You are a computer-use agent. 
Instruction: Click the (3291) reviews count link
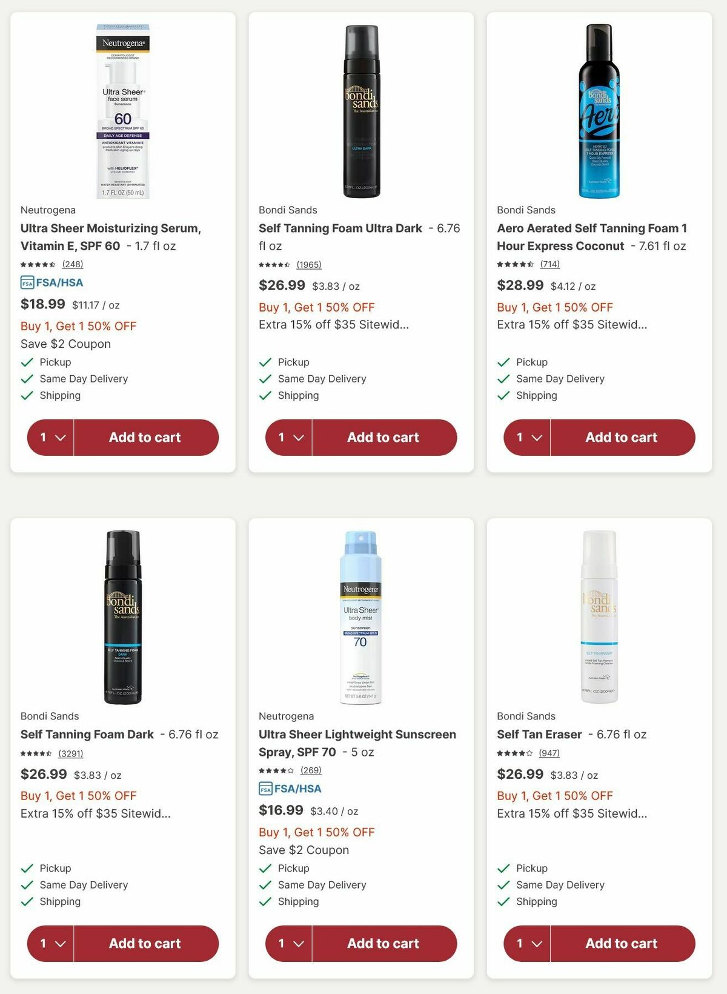[x=72, y=753]
